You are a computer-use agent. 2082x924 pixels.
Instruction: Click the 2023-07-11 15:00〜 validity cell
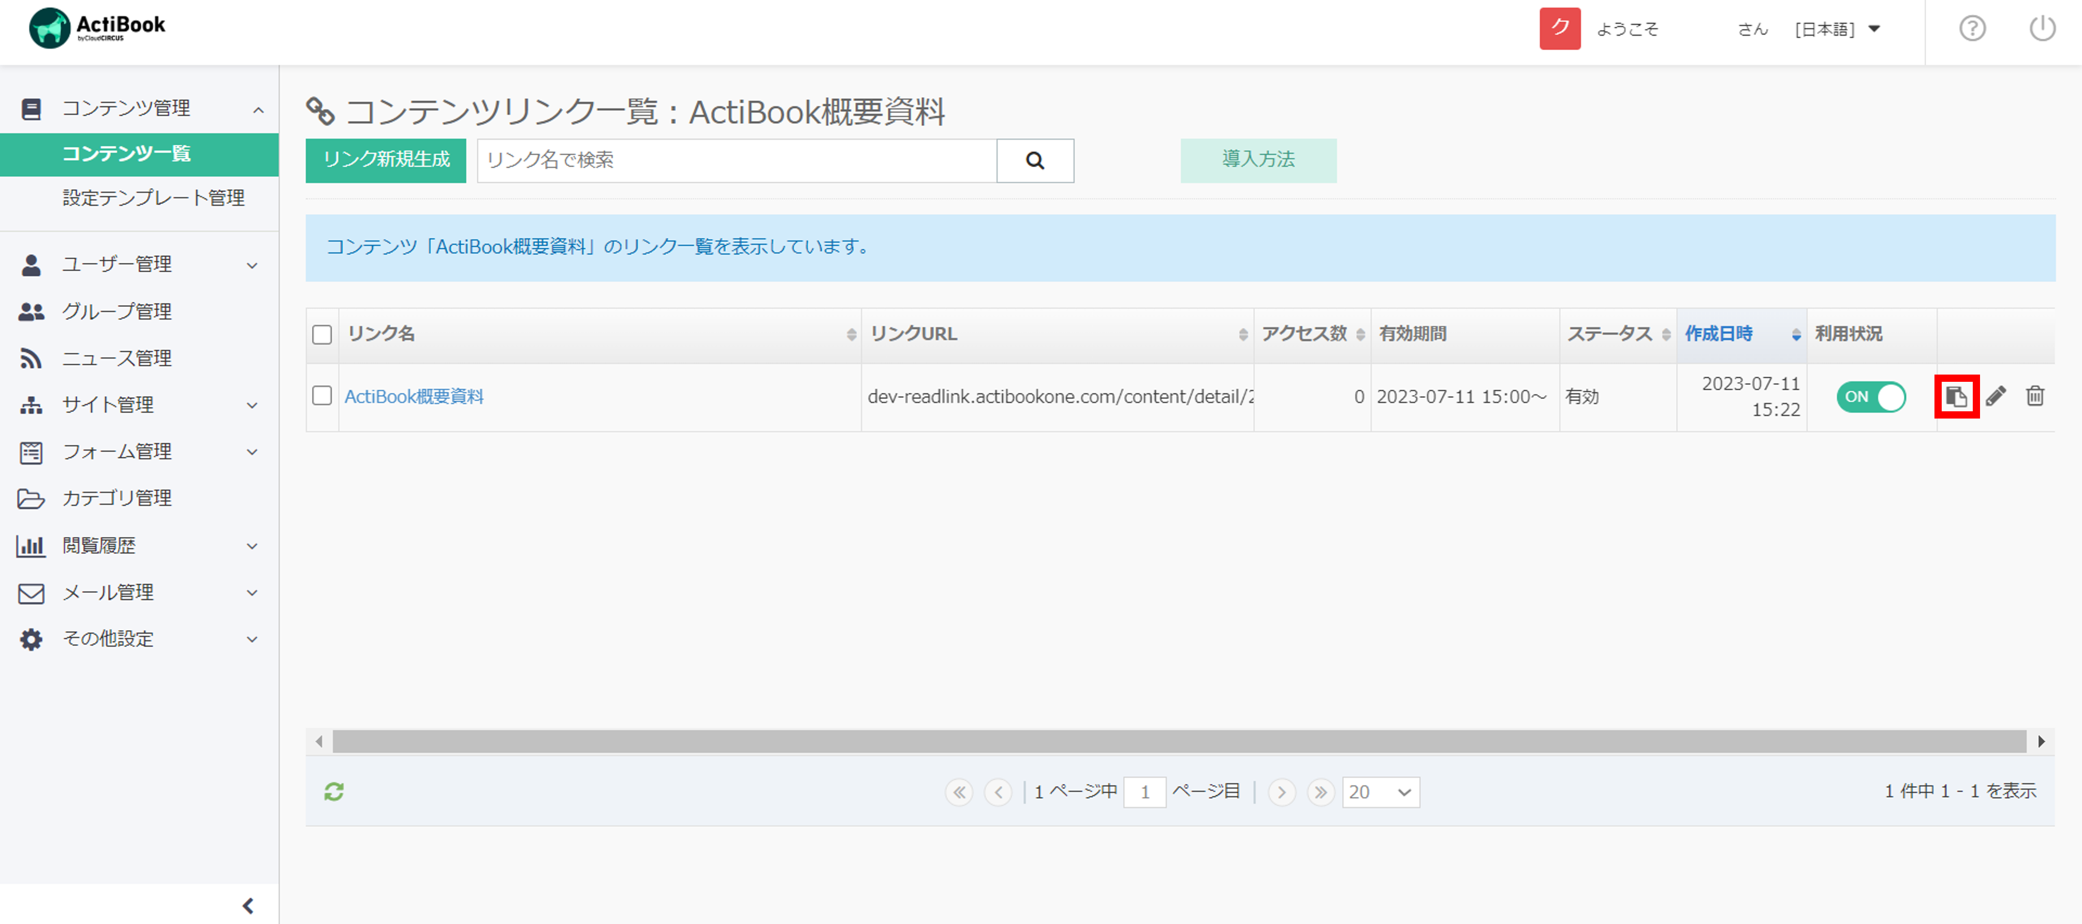1464,397
